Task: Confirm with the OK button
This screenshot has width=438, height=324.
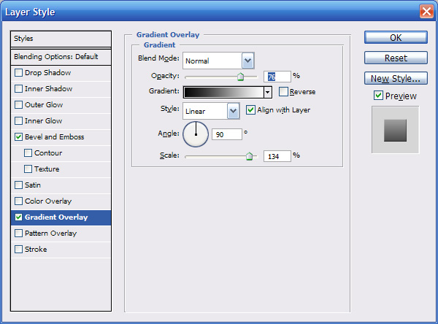Action: pyautogui.click(x=396, y=37)
